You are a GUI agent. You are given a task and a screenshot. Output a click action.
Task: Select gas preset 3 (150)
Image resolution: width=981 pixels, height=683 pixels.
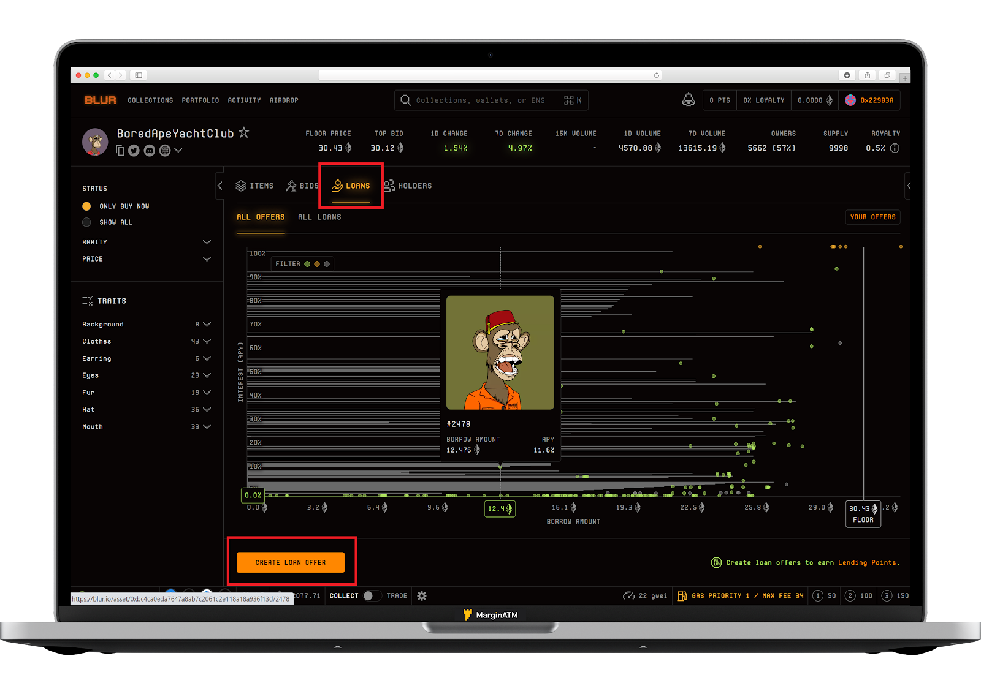pos(895,596)
